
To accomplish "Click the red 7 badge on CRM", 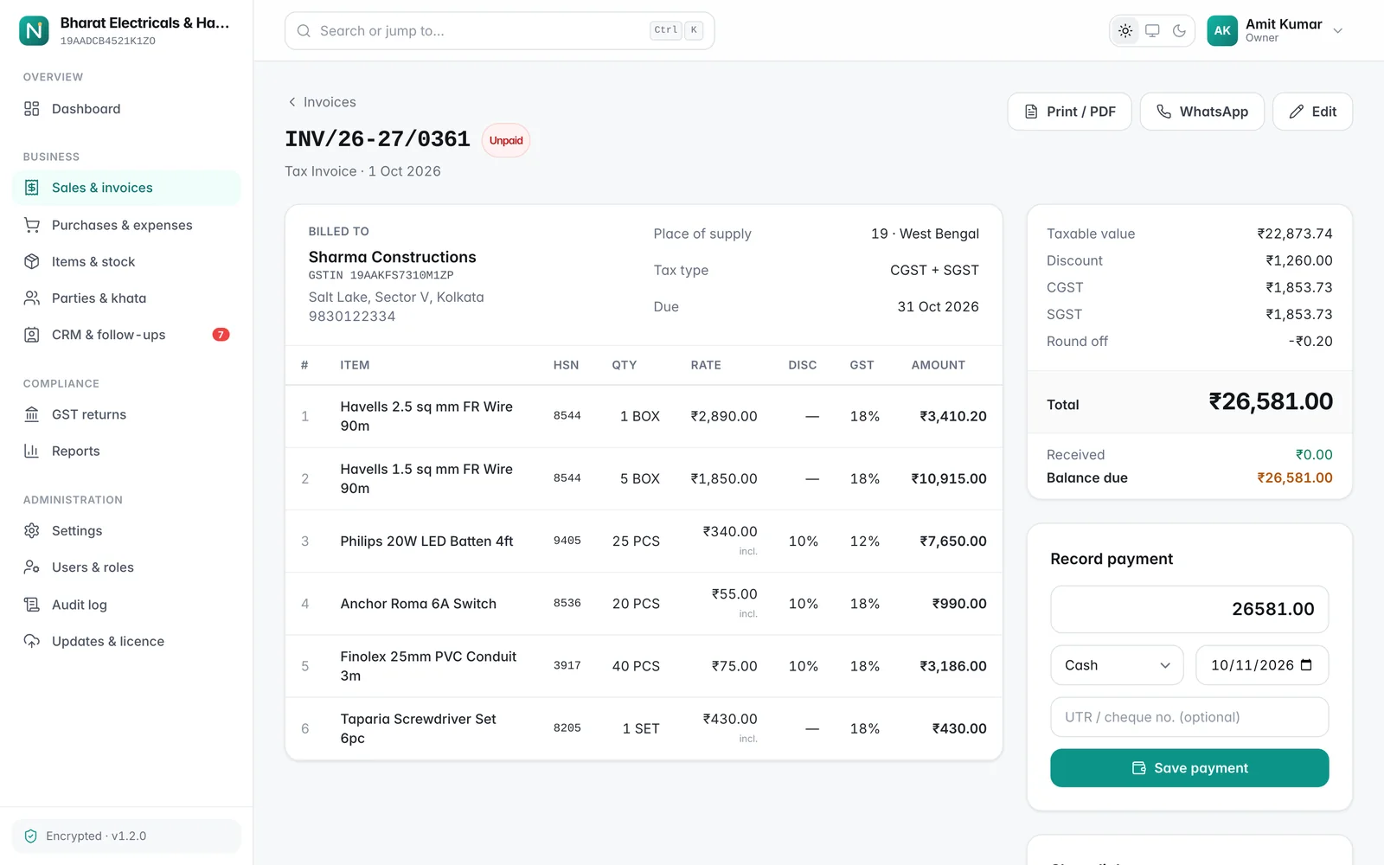I will click(x=221, y=335).
